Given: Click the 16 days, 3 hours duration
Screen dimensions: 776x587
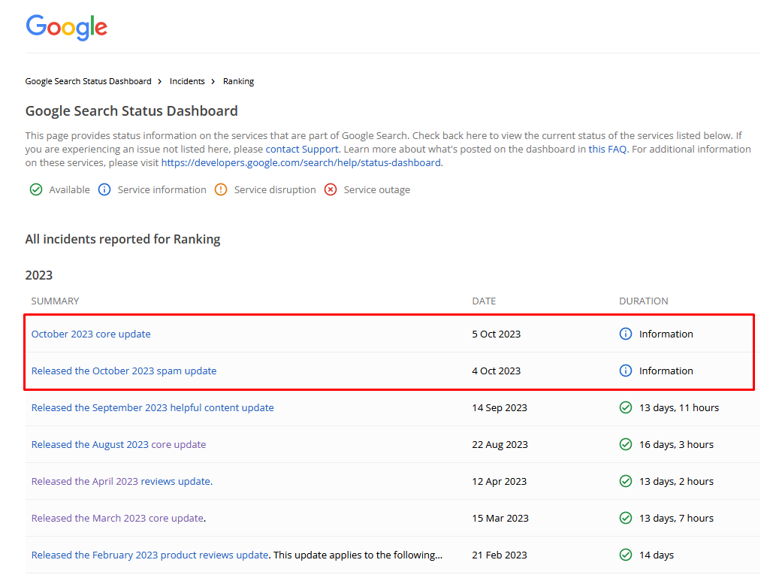Looking at the screenshot, I should click(x=677, y=444).
